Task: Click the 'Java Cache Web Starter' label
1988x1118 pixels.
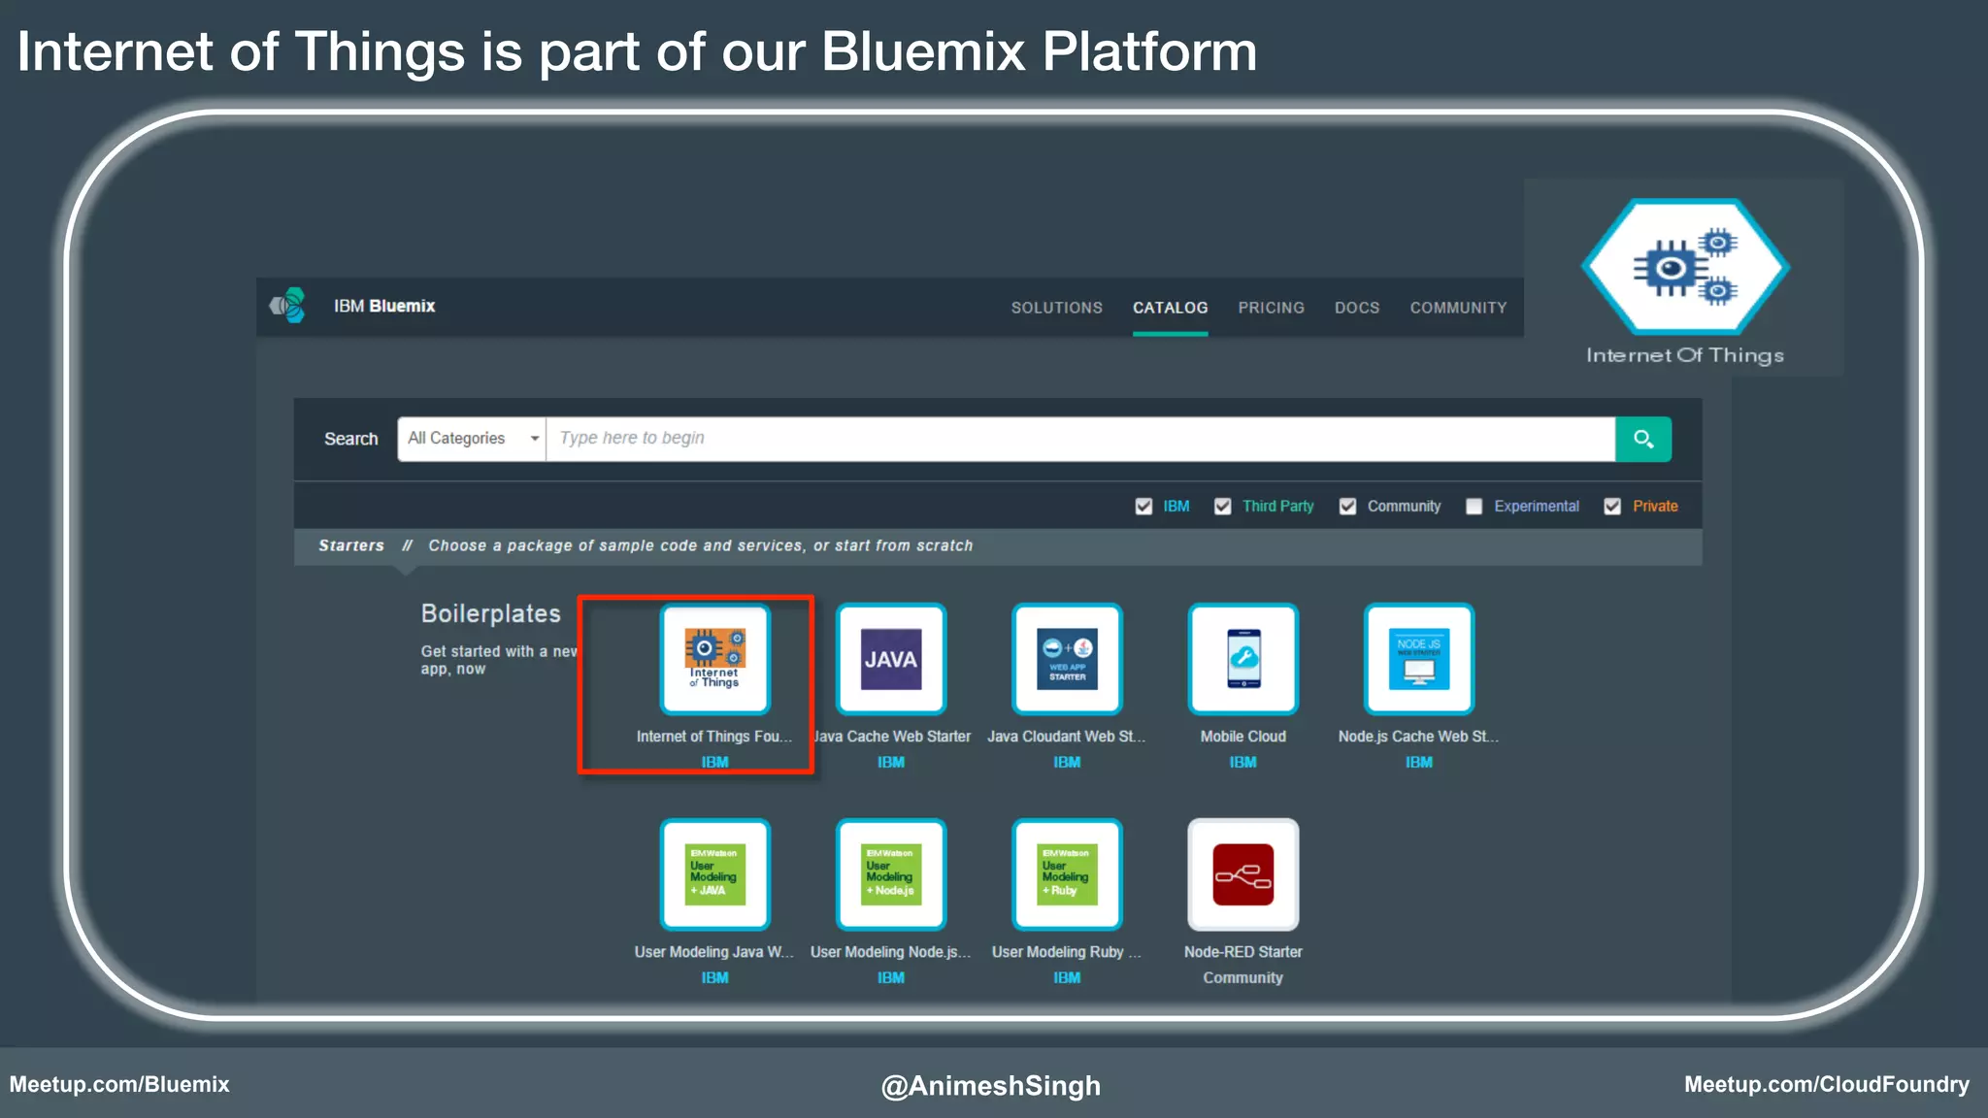Action: (892, 737)
